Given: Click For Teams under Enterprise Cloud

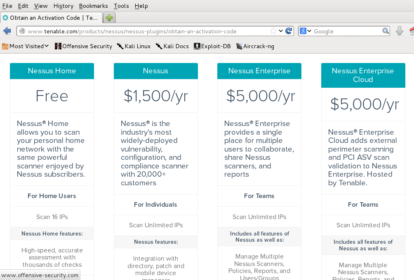Looking at the screenshot, I should point(363,205).
